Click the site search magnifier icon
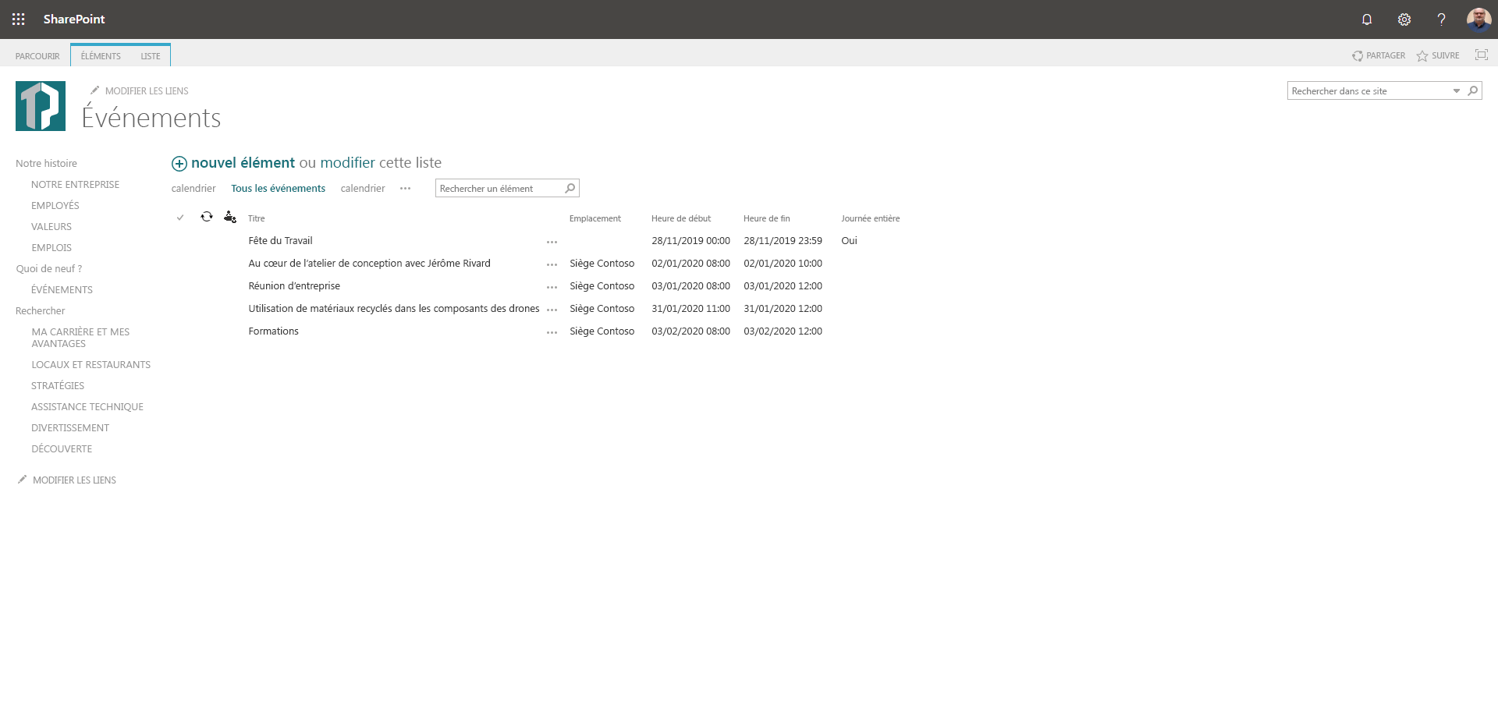Screen dimensions: 1498x705 coord(1473,91)
